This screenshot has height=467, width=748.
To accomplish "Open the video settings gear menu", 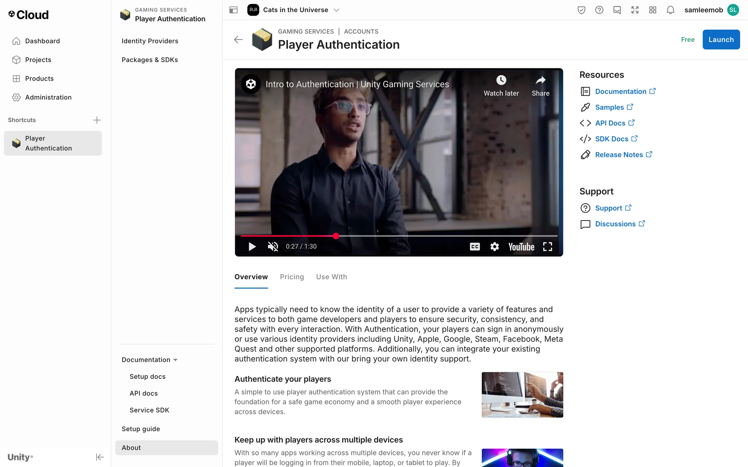I will 494,246.
